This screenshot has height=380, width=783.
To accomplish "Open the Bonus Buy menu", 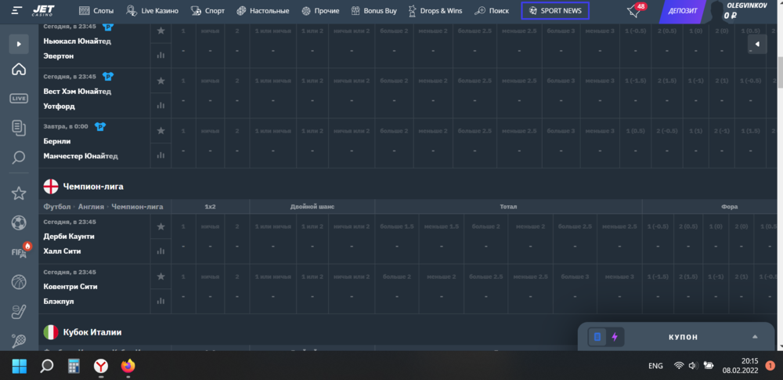I will click(x=373, y=10).
